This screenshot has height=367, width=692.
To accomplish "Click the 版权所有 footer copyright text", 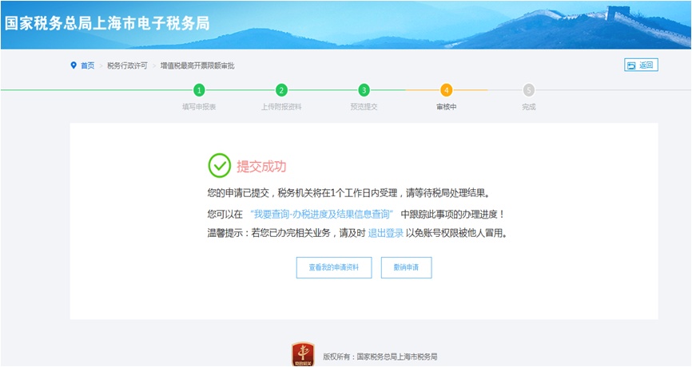I will (x=380, y=357).
